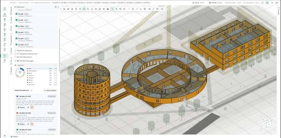Open the Elaborati vertical tab
This screenshot has width=281, height=138.
11,11
